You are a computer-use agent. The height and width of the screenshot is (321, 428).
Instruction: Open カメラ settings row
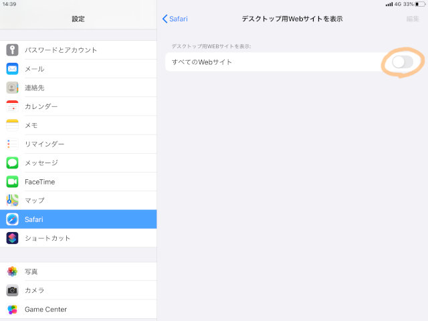pos(78,290)
